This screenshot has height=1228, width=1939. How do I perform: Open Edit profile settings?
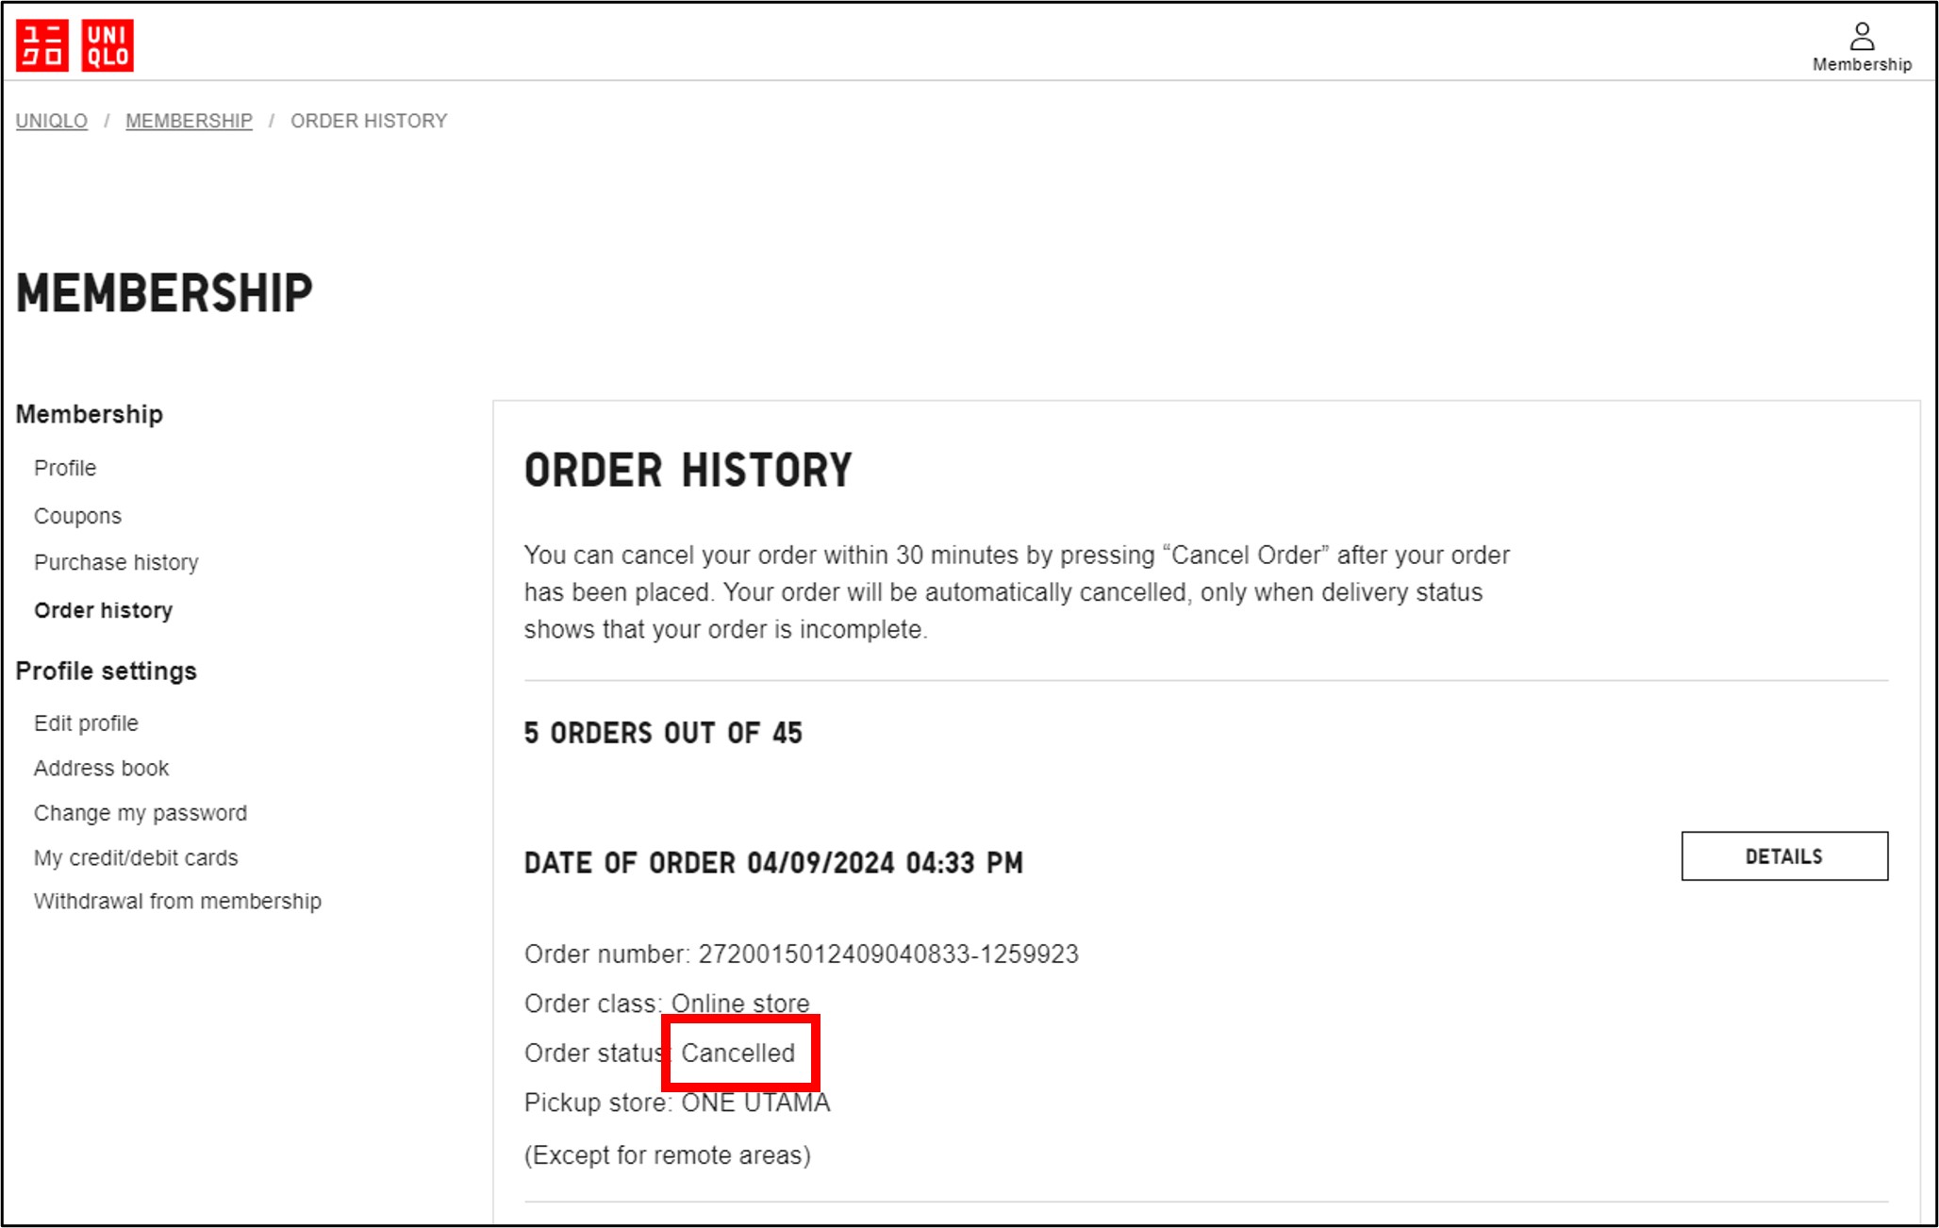click(86, 723)
